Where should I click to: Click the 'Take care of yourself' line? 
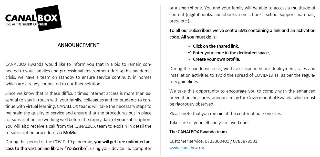click(210, 123)
